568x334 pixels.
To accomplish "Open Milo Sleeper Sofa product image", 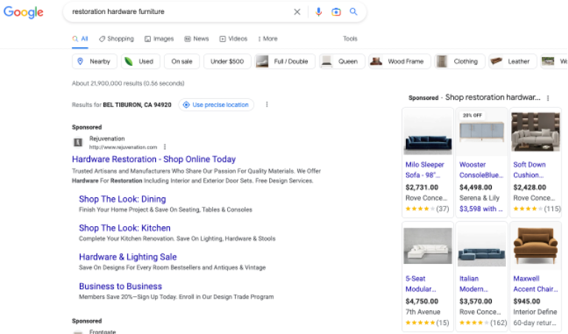I will click(x=427, y=133).
